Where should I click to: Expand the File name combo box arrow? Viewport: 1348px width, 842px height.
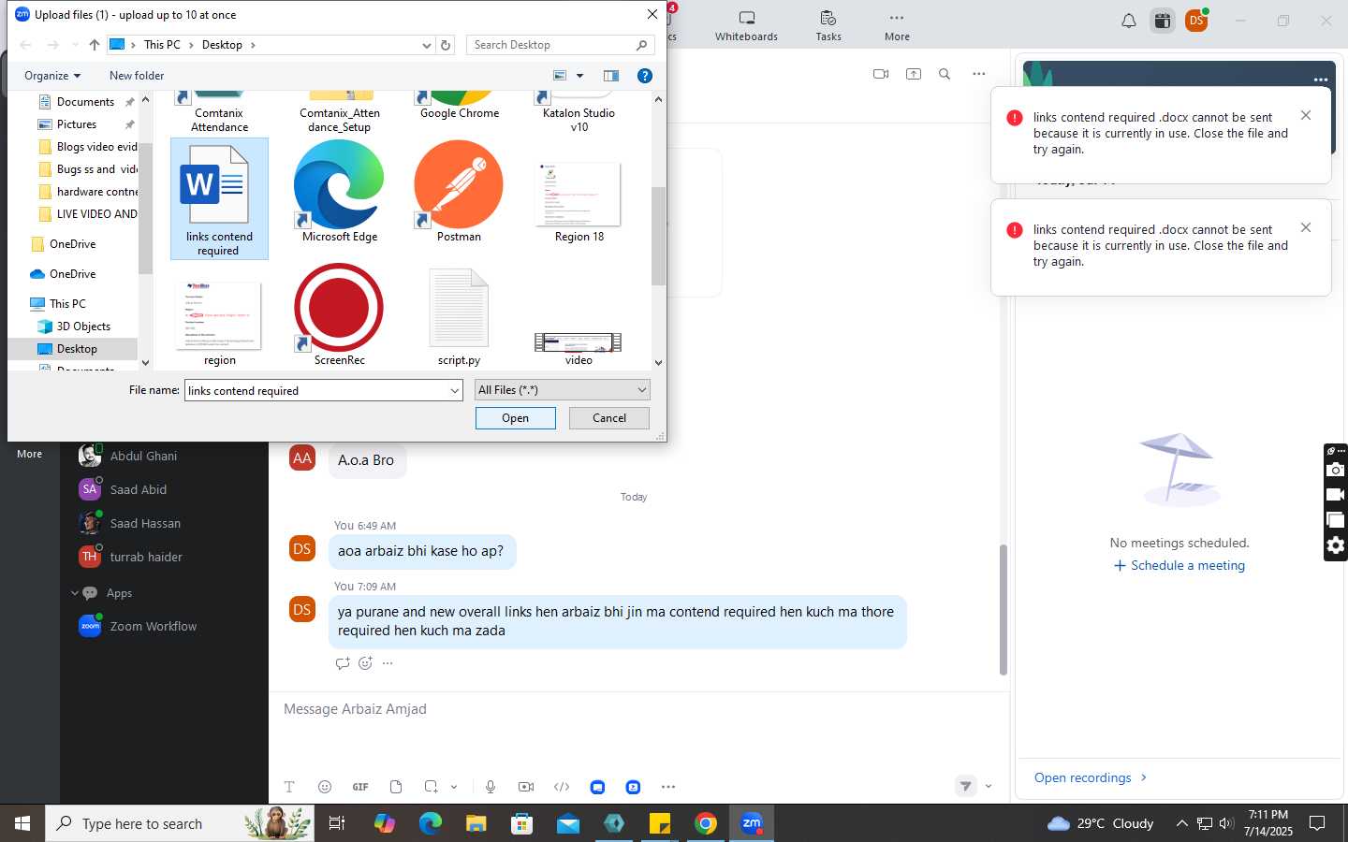(454, 391)
